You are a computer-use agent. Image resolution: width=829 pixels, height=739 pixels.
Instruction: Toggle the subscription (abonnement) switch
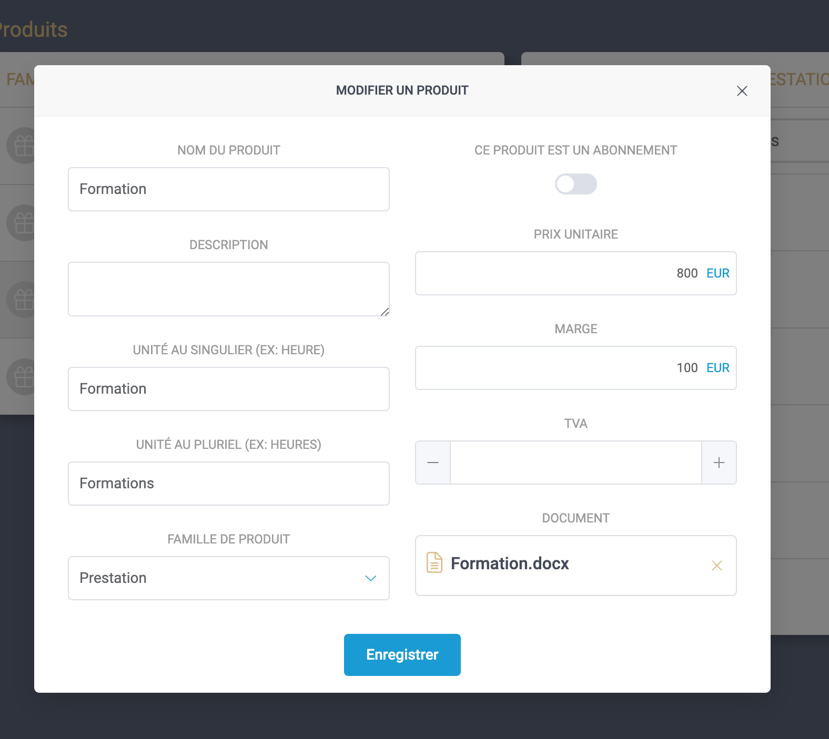[x=575, y=184]
